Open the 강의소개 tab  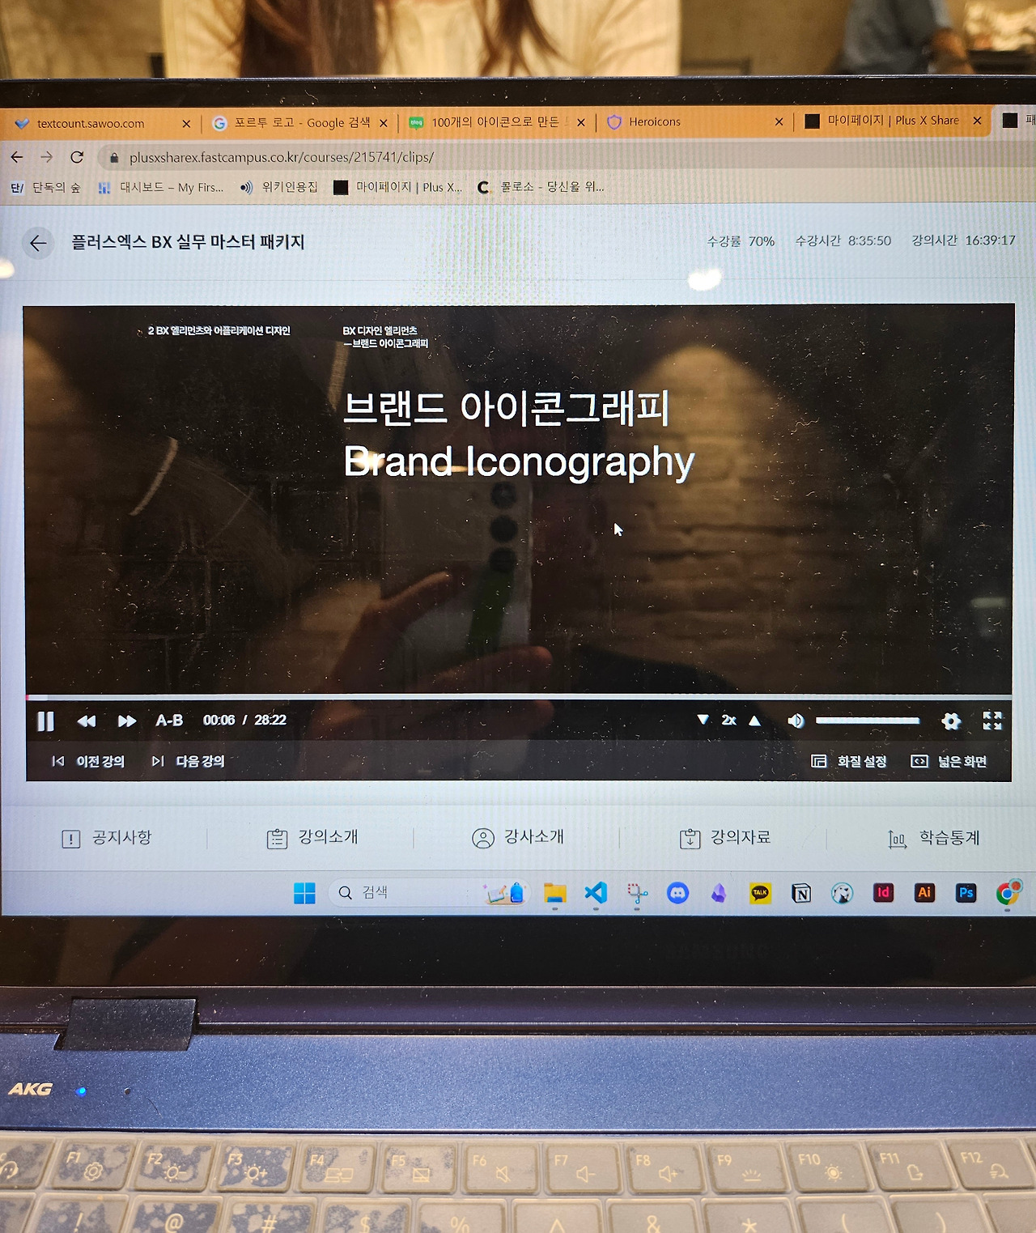point(312,838)
